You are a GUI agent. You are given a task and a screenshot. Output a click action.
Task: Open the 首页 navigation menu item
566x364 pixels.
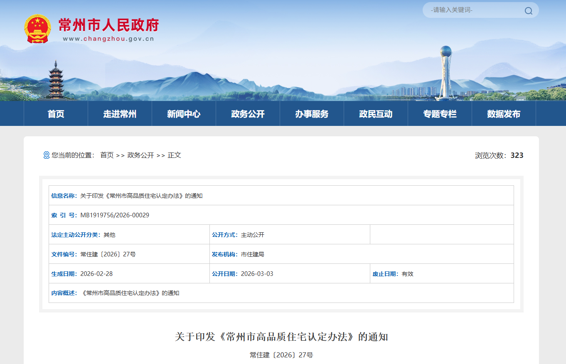pos(56,114)
